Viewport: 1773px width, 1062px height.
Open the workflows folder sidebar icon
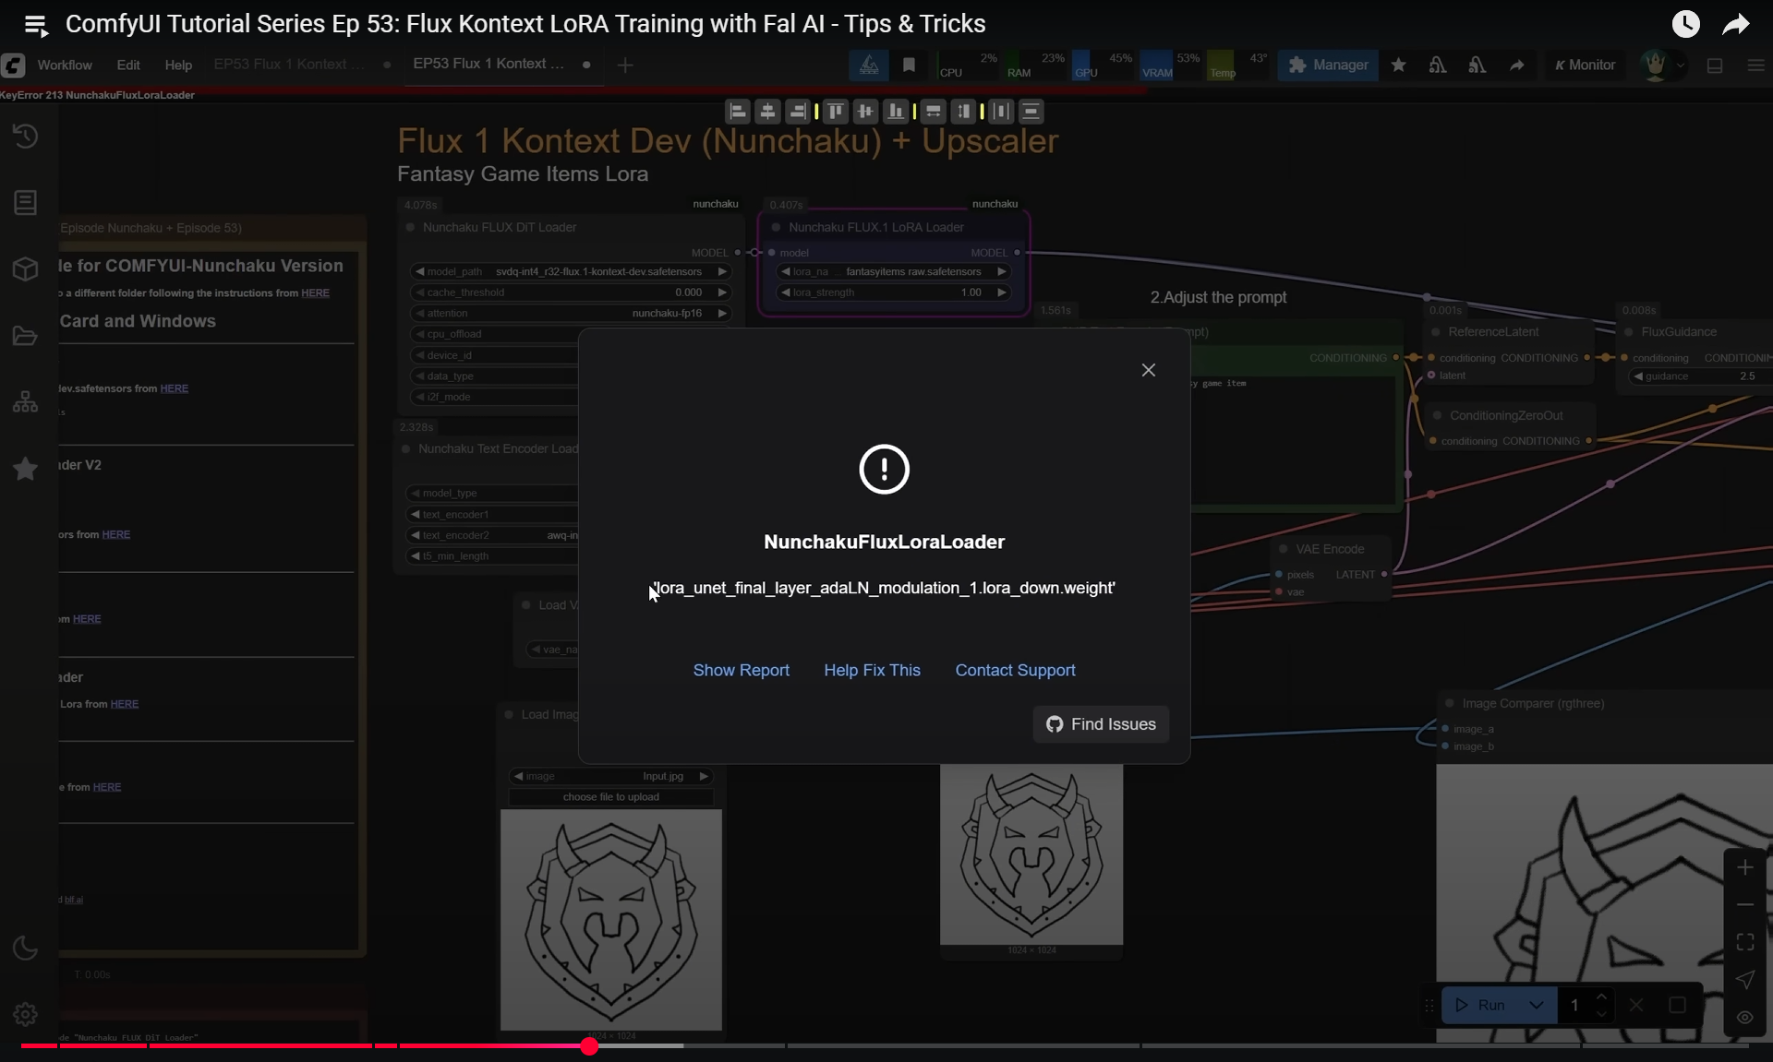[x=26, y=336]
